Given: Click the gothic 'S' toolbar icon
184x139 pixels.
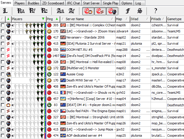Looking at the screenshot, I should pos(140,11).
